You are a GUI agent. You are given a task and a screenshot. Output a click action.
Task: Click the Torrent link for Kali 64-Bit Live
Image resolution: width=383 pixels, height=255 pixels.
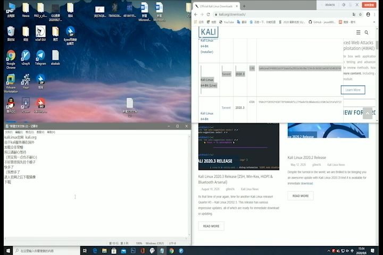pos(226,74)
